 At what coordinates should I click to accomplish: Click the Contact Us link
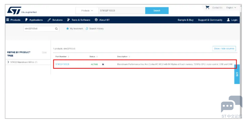click(217, 8)
